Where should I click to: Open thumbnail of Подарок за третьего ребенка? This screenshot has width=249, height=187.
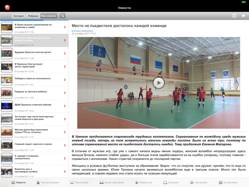pos(7,93)
